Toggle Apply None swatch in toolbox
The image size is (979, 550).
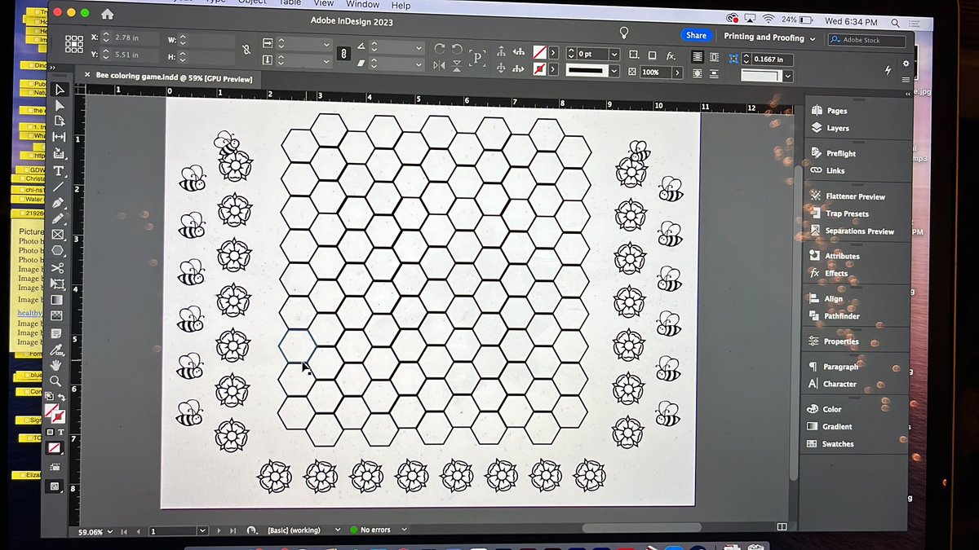click(x=55, y=448)
